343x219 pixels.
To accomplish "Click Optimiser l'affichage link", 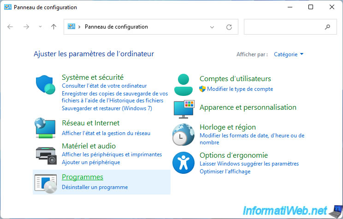I will [225, 172].
